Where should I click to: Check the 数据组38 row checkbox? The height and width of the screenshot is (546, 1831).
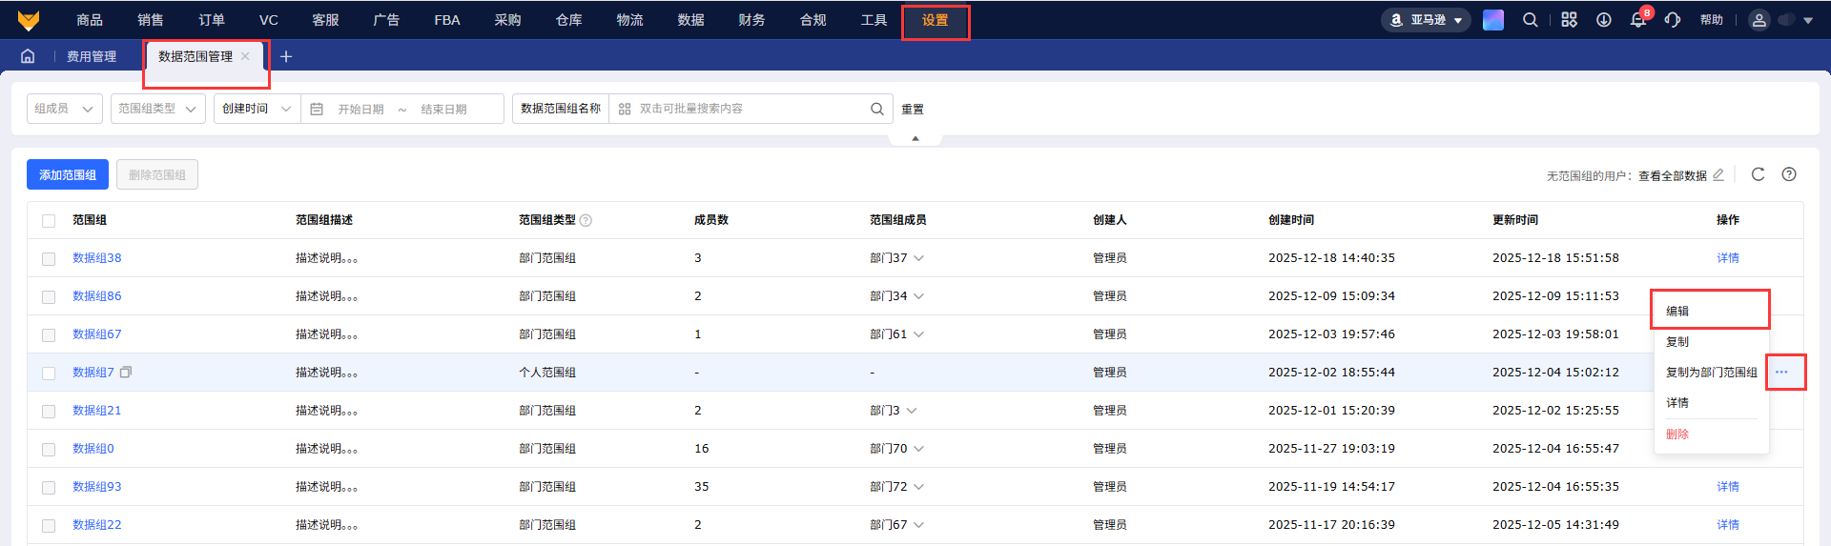point(49,258)
